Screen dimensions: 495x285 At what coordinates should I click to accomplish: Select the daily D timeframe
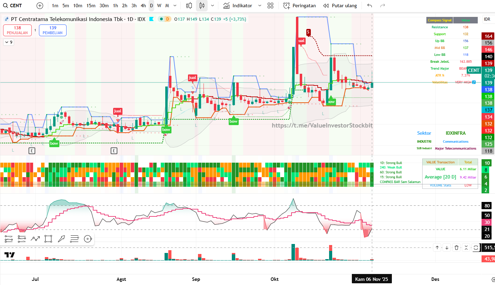pyautogui.click(x=151, y=6)
